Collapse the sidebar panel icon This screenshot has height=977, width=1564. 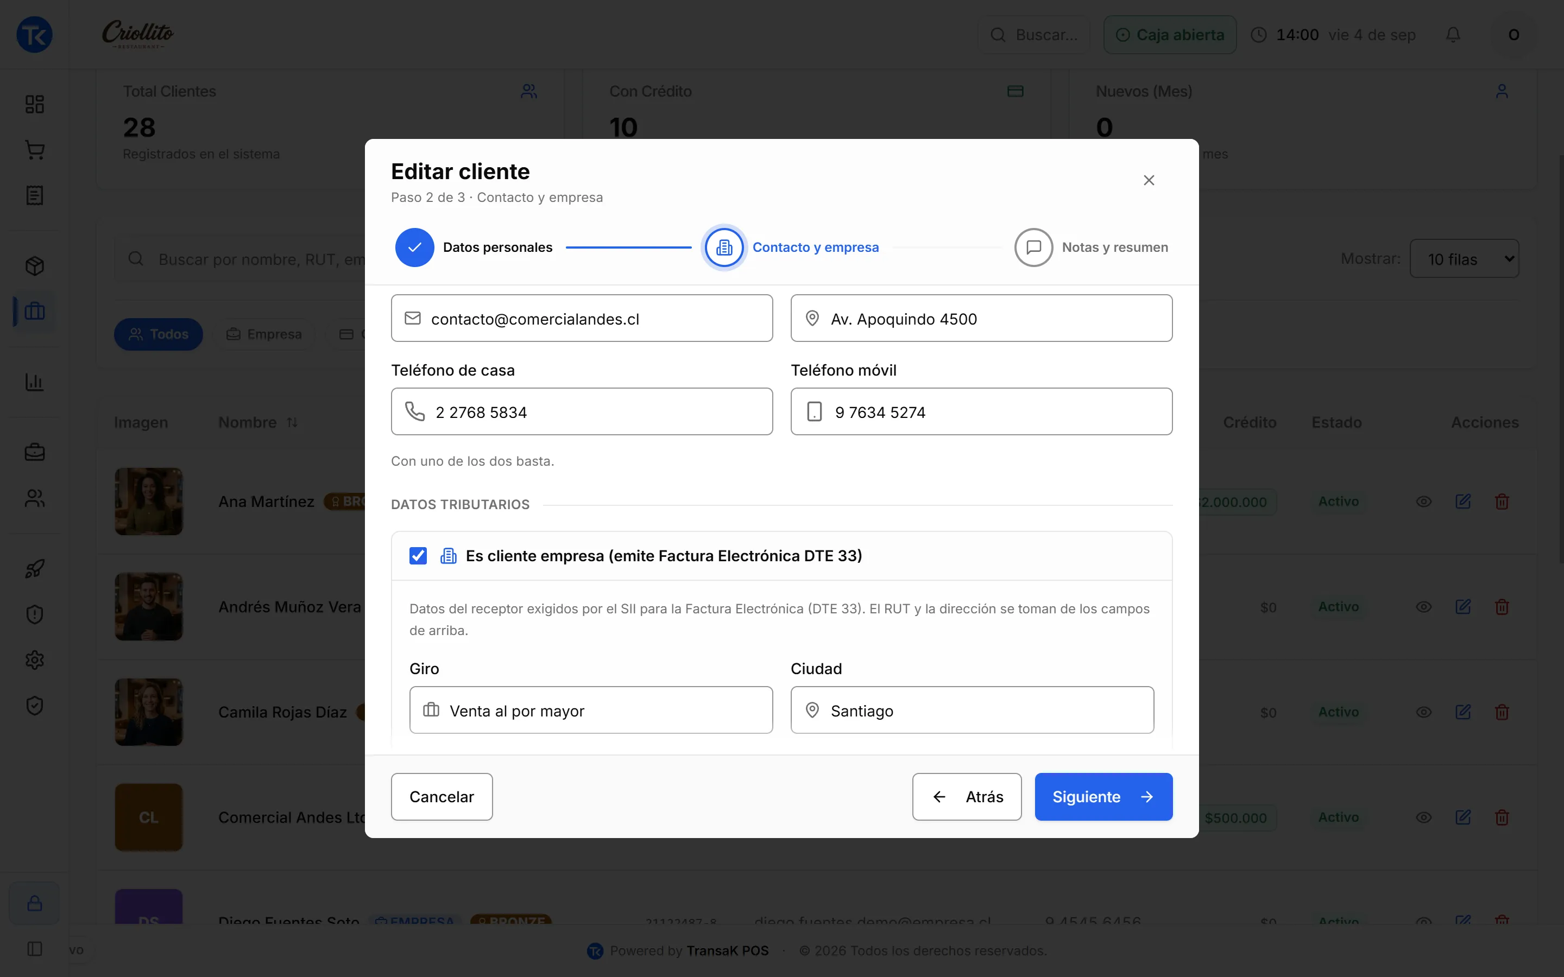(x=34, y=949)
